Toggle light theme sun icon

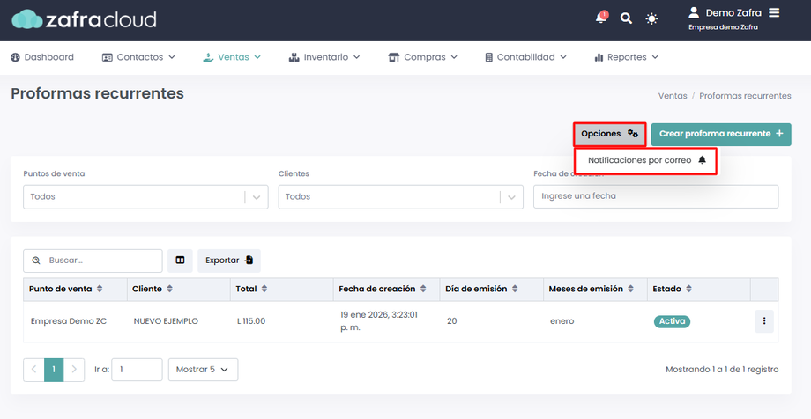[651, 19]
